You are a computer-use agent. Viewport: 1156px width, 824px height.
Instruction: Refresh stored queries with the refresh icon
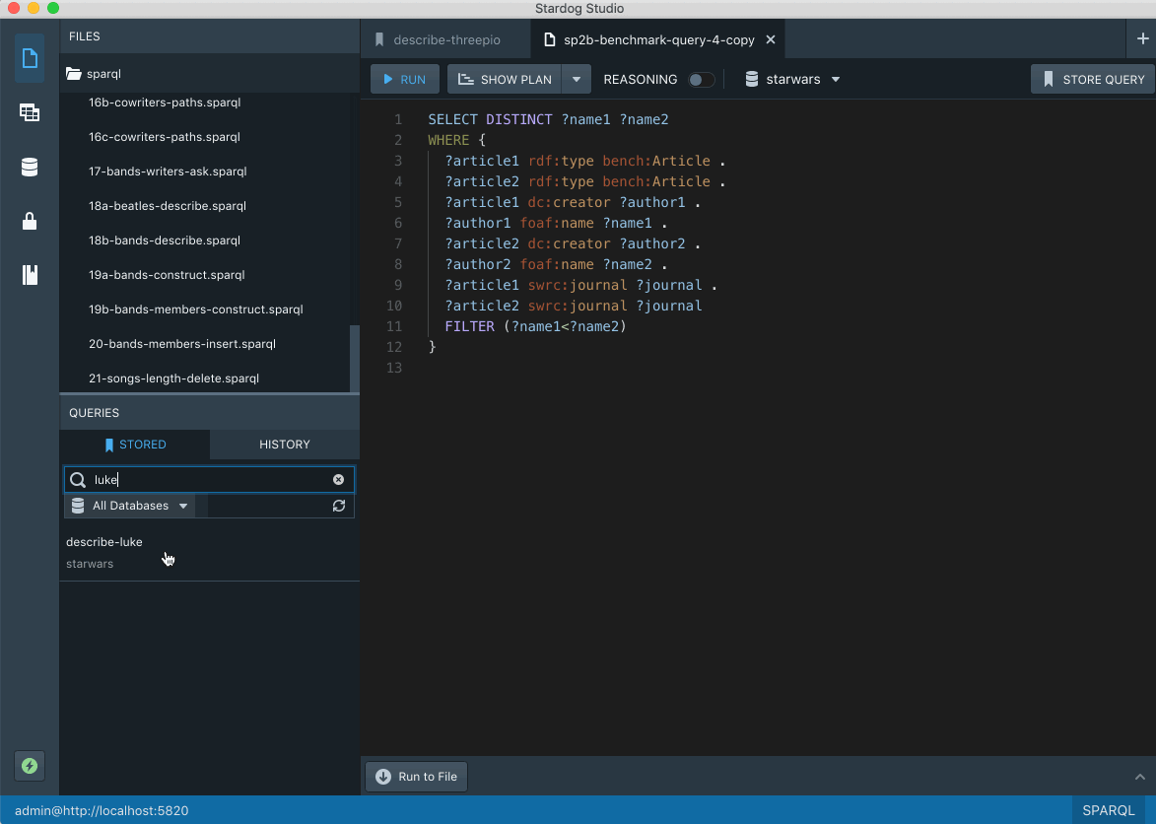pos(339,506)
